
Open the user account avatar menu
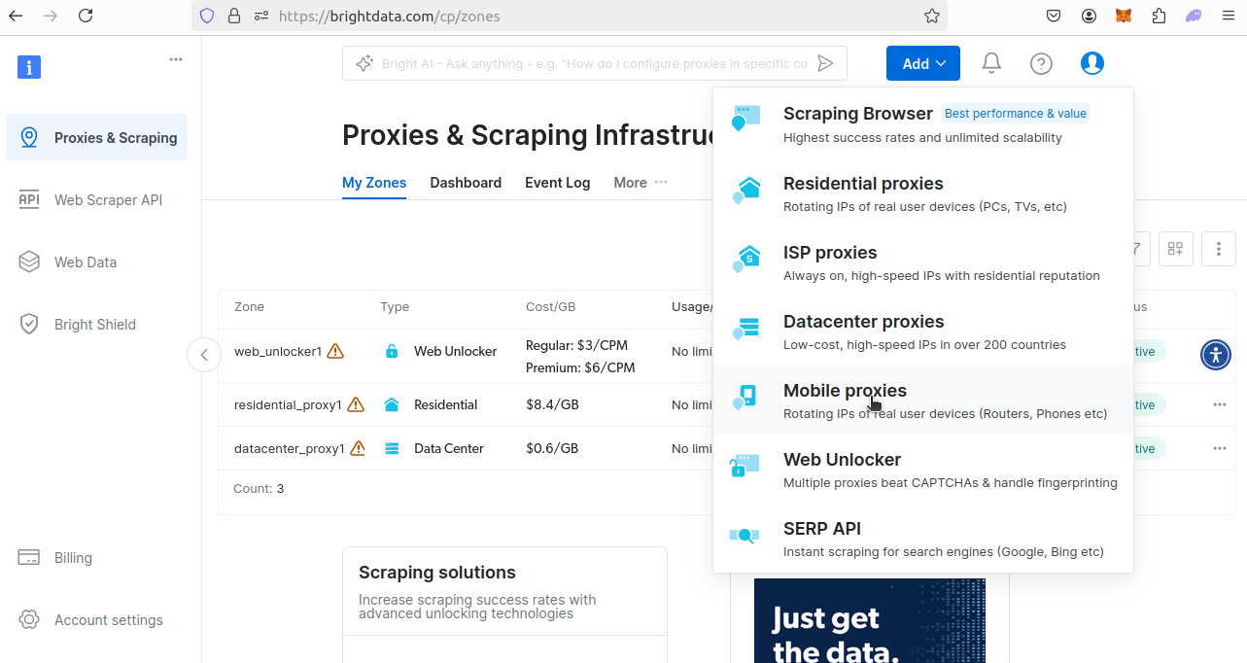point(1092,63)
